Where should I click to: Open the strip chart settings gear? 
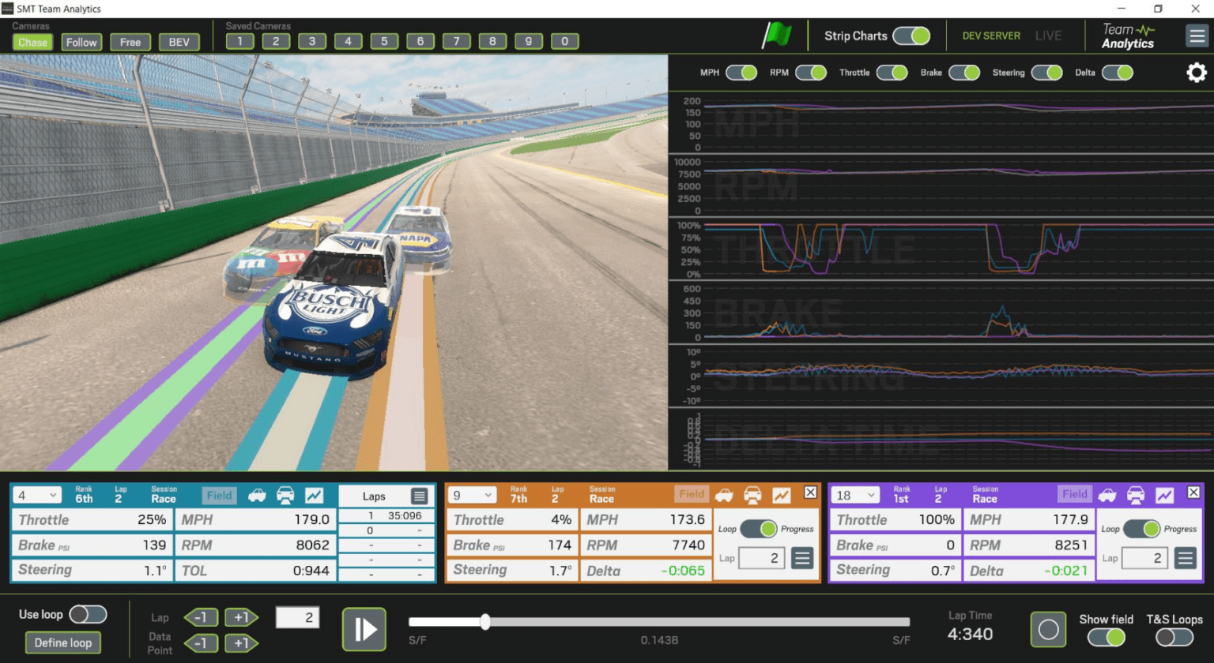point(1197,73)
